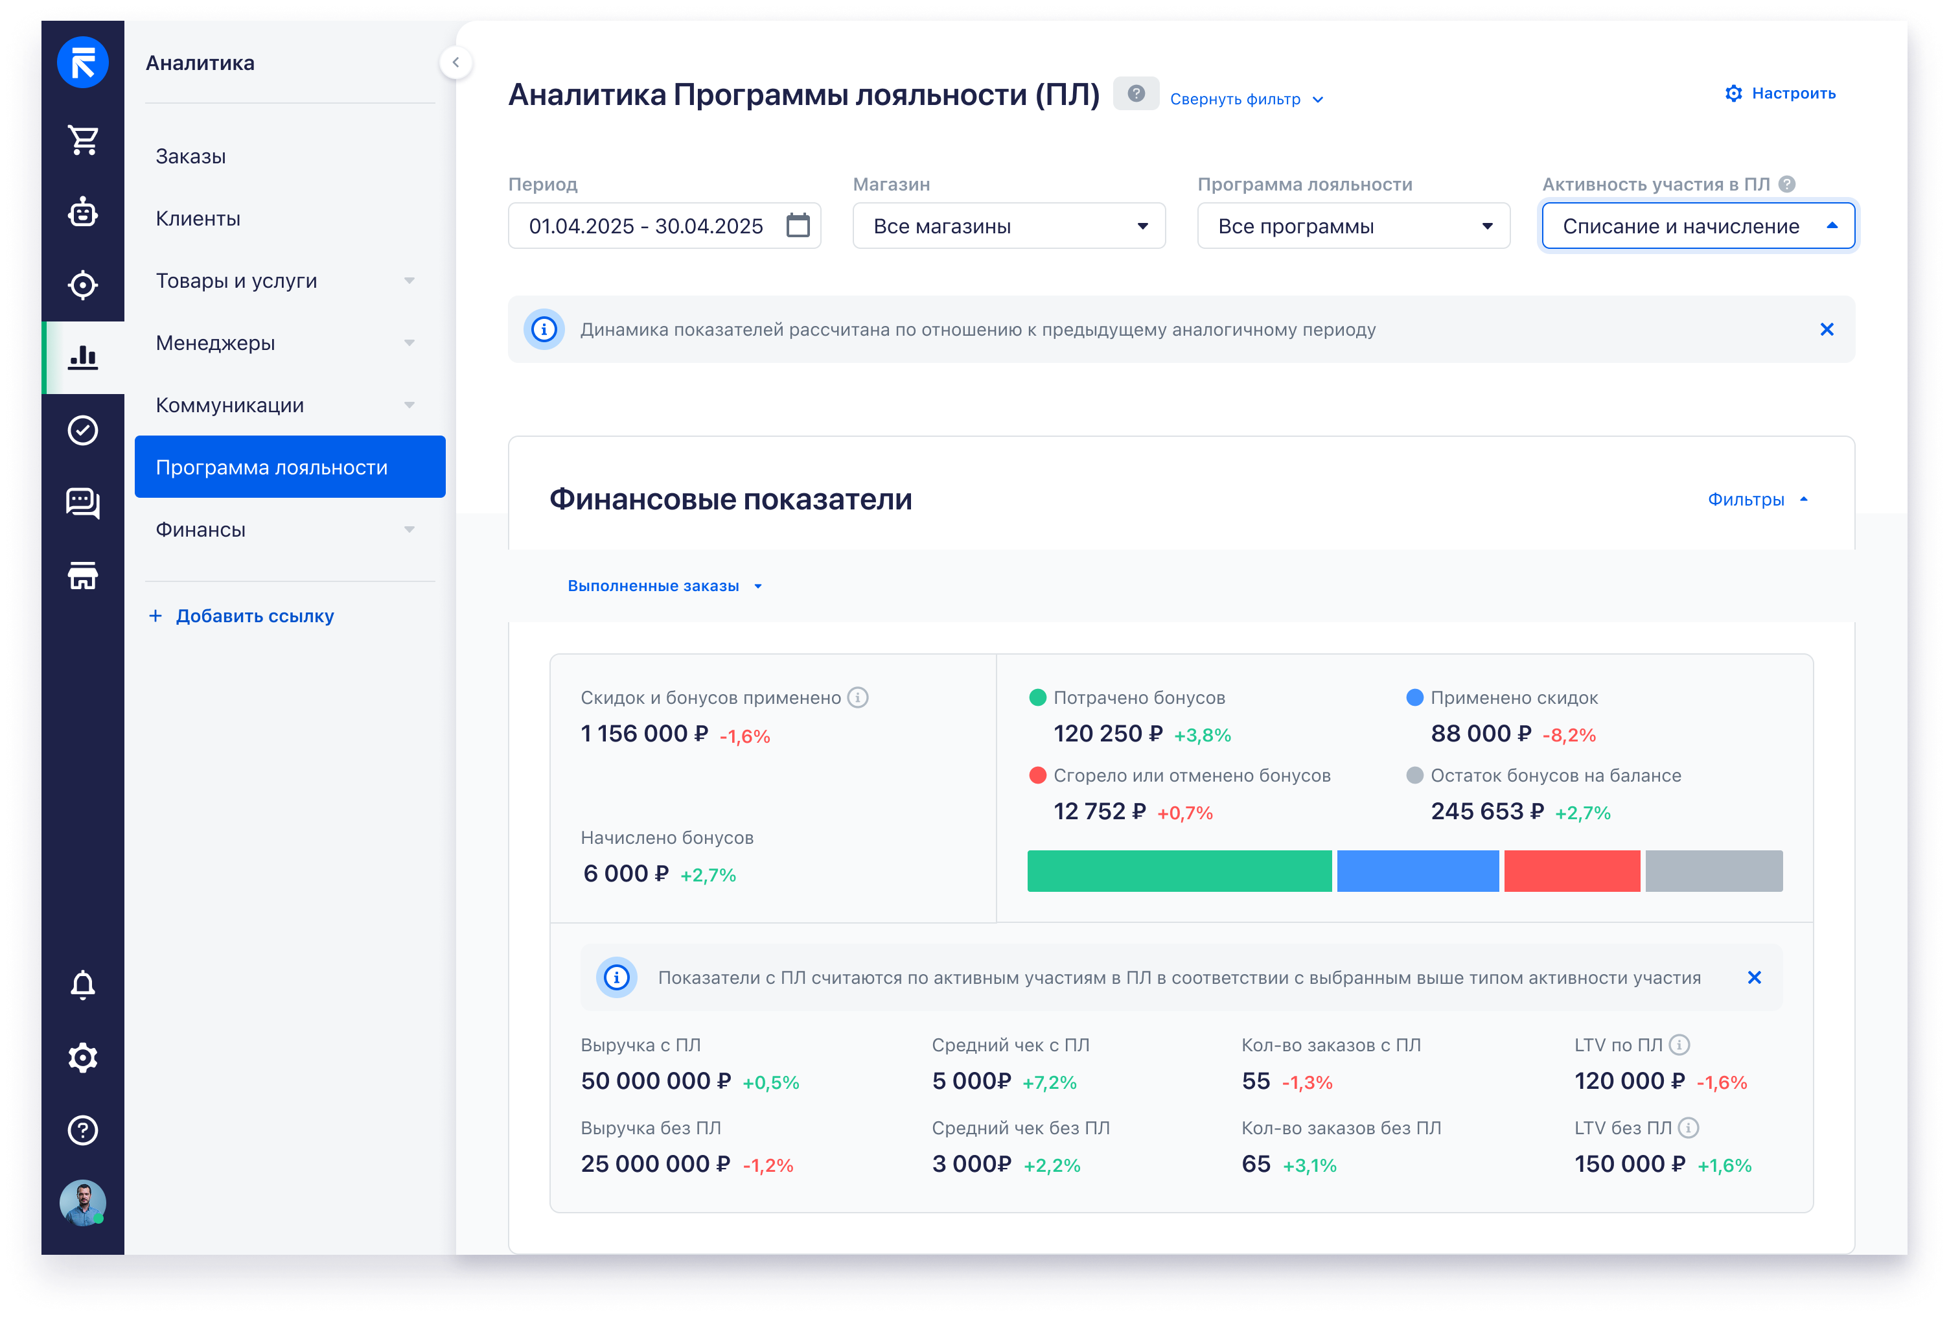Click blue legend dot for Применено скидок
The width and height of the screenshot is (1949, 1317).
1415,697
